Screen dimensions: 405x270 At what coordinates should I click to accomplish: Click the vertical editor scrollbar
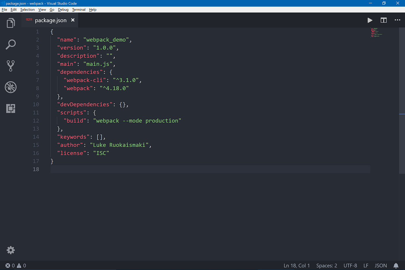(x=402, y=101)
